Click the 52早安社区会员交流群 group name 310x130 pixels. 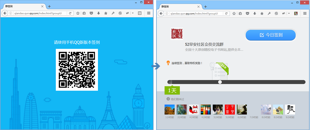point(204,44)
